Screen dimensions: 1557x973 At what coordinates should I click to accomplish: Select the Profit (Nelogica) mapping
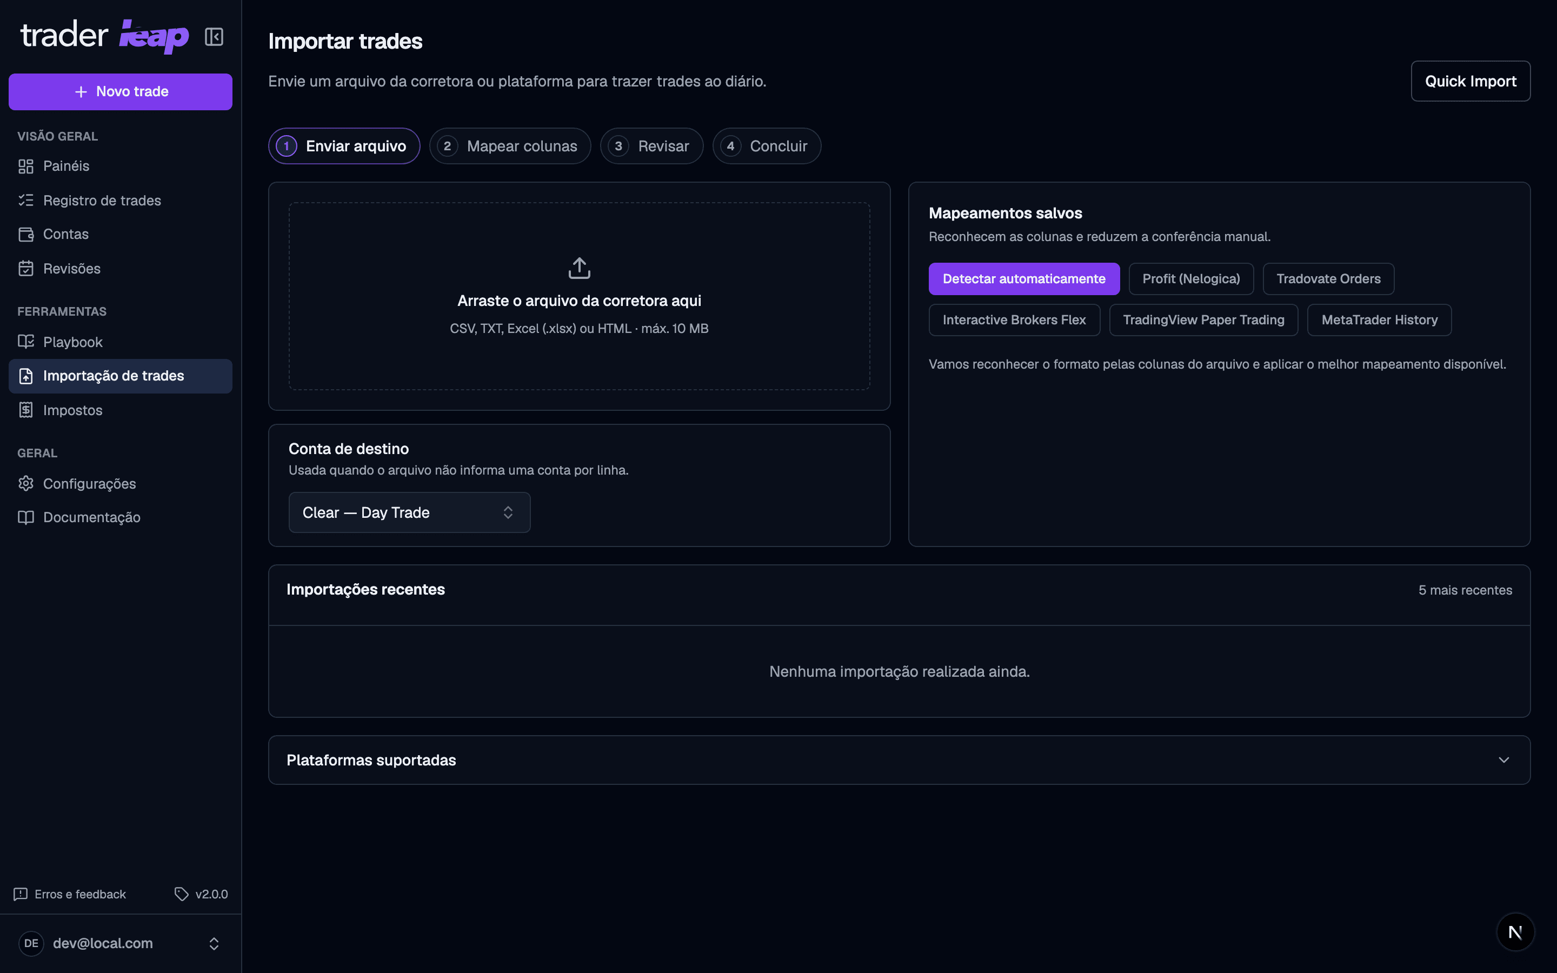[1191, 278]
